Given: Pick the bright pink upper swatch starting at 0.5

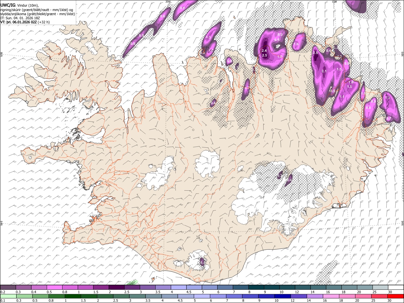Looking at the screenshot, I should pyautogui.click(x=54, y=288).
